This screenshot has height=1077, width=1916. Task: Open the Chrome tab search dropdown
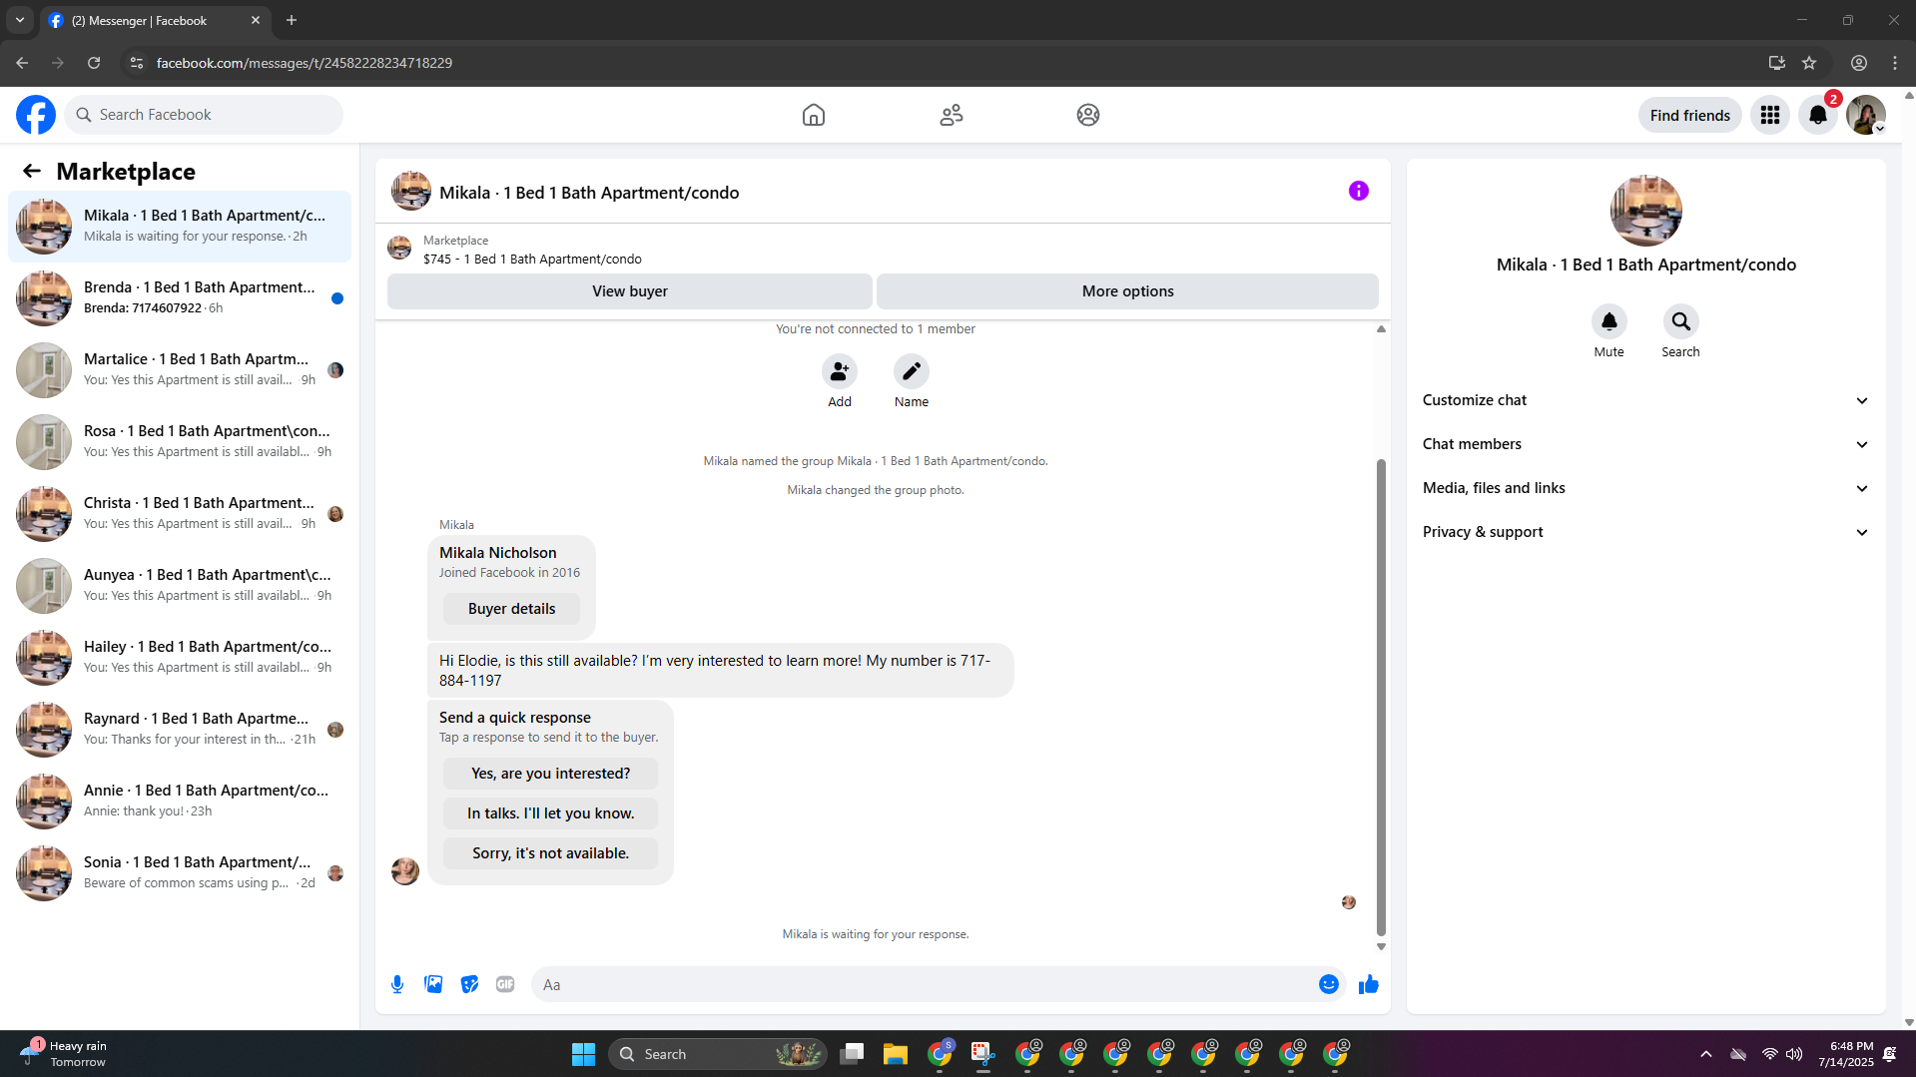pyautogui.click(x=20, y=20)
